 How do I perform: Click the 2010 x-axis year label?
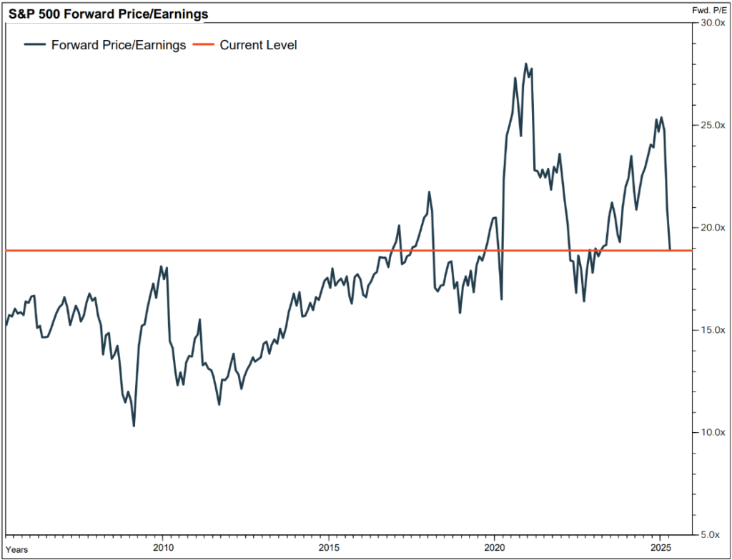pyautogui.click(x=163, y=549)
